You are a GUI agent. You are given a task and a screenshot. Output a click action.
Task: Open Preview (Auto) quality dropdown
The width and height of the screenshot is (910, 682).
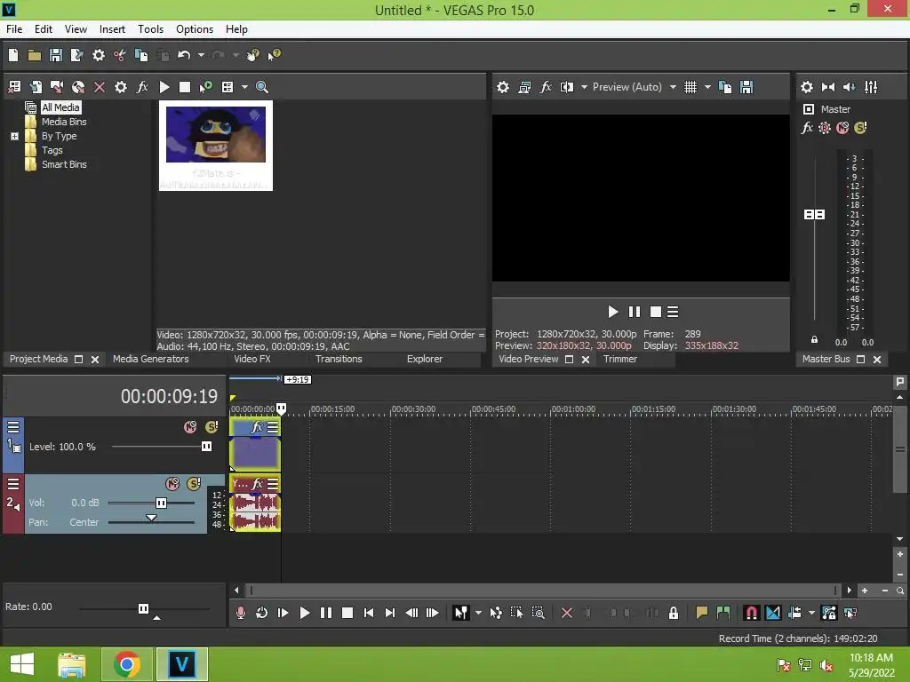[x=673, y=87]
